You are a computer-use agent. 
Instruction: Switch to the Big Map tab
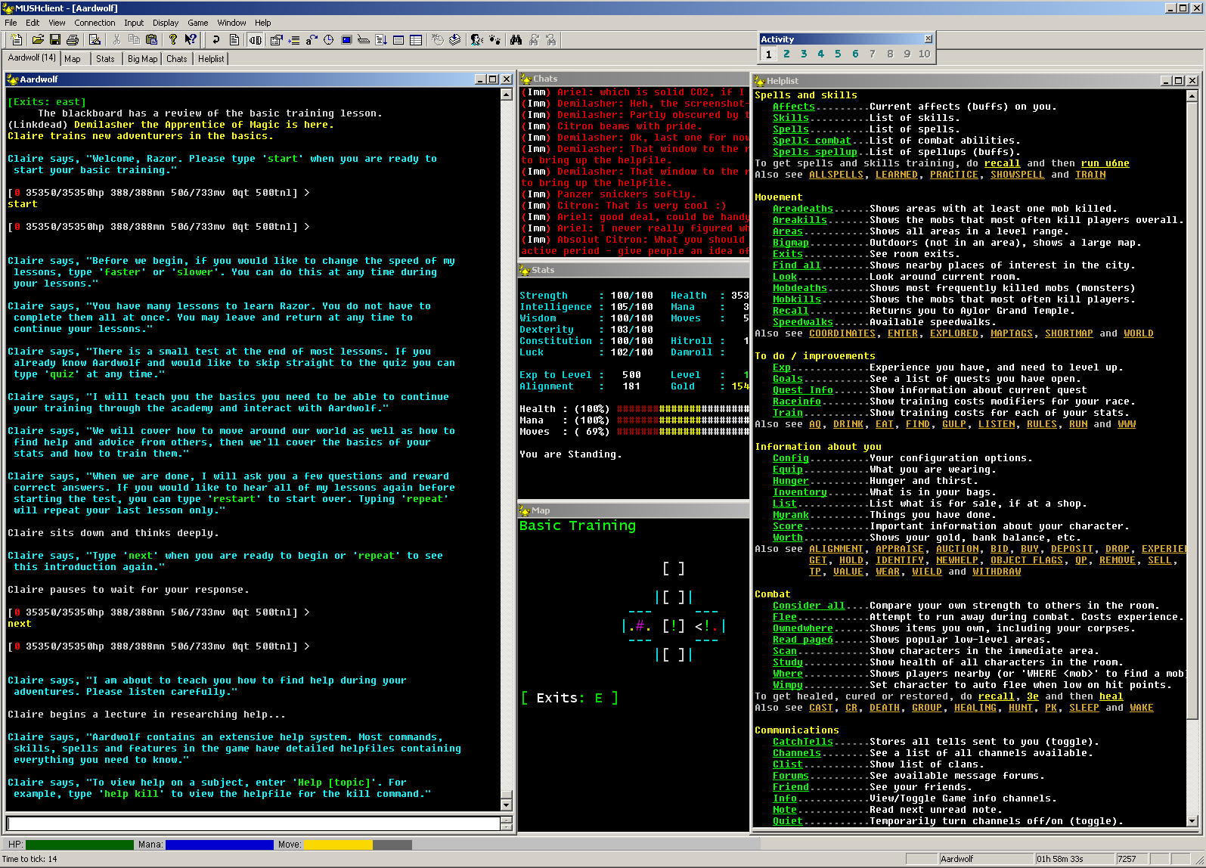coord(142,58)
